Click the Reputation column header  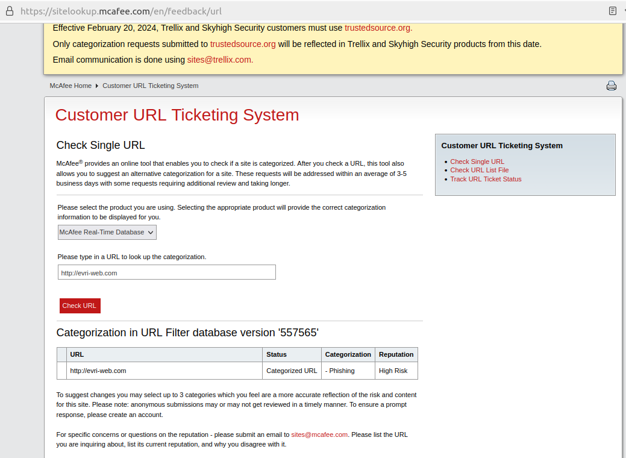pyautogui.click(x=396, y=354)
